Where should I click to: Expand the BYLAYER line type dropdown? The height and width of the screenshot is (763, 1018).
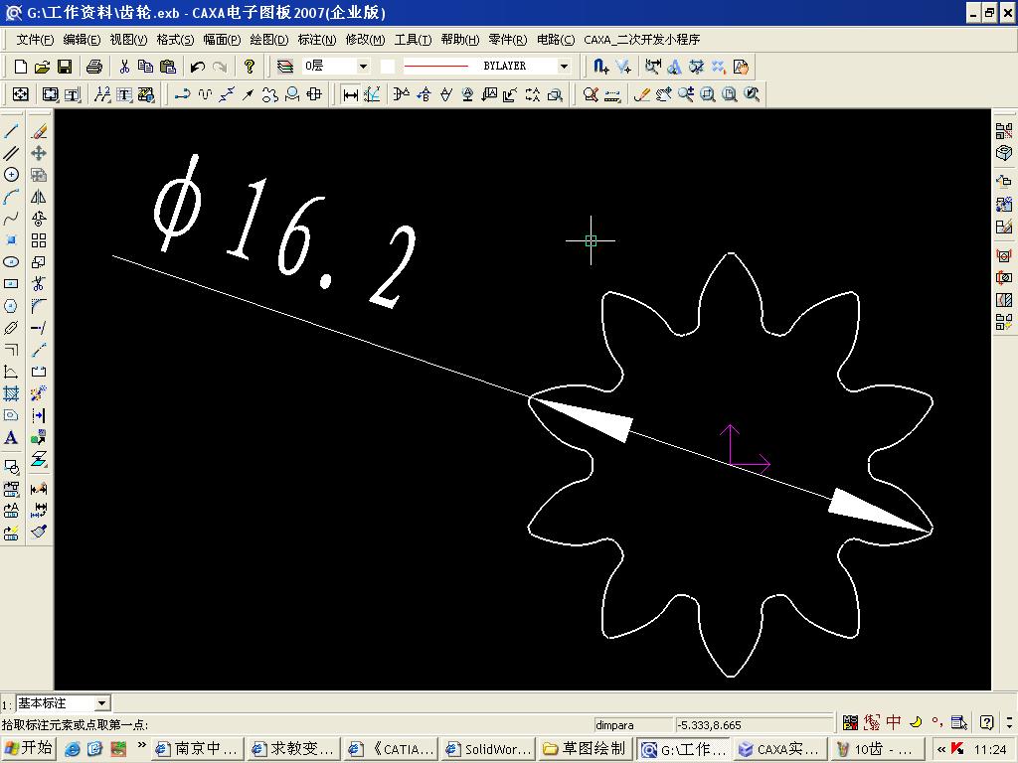pyautogui.click(x=564, y=67)
